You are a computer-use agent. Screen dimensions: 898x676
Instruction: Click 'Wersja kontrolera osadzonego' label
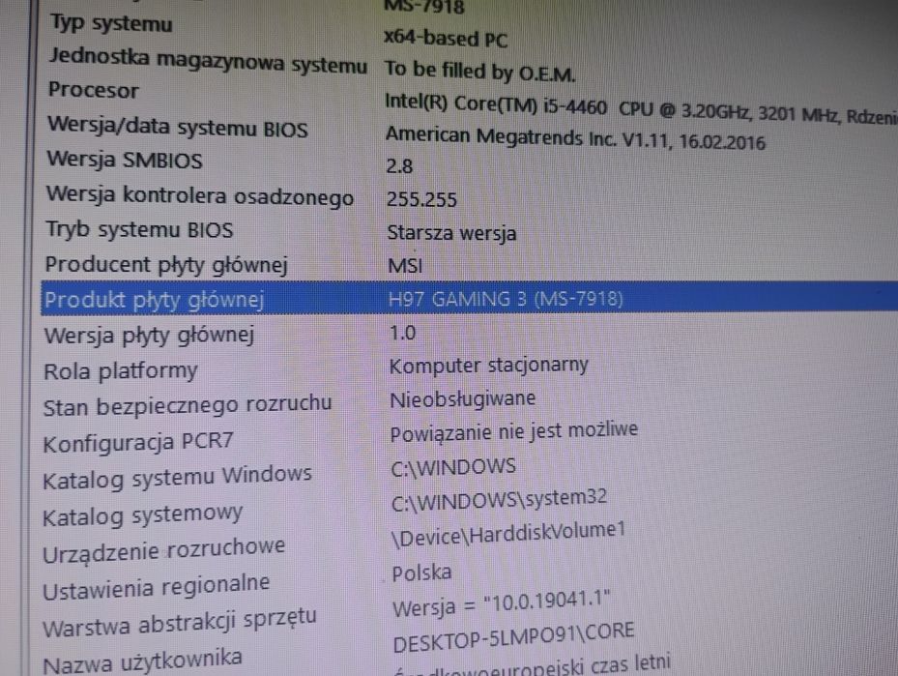point(200,196)
